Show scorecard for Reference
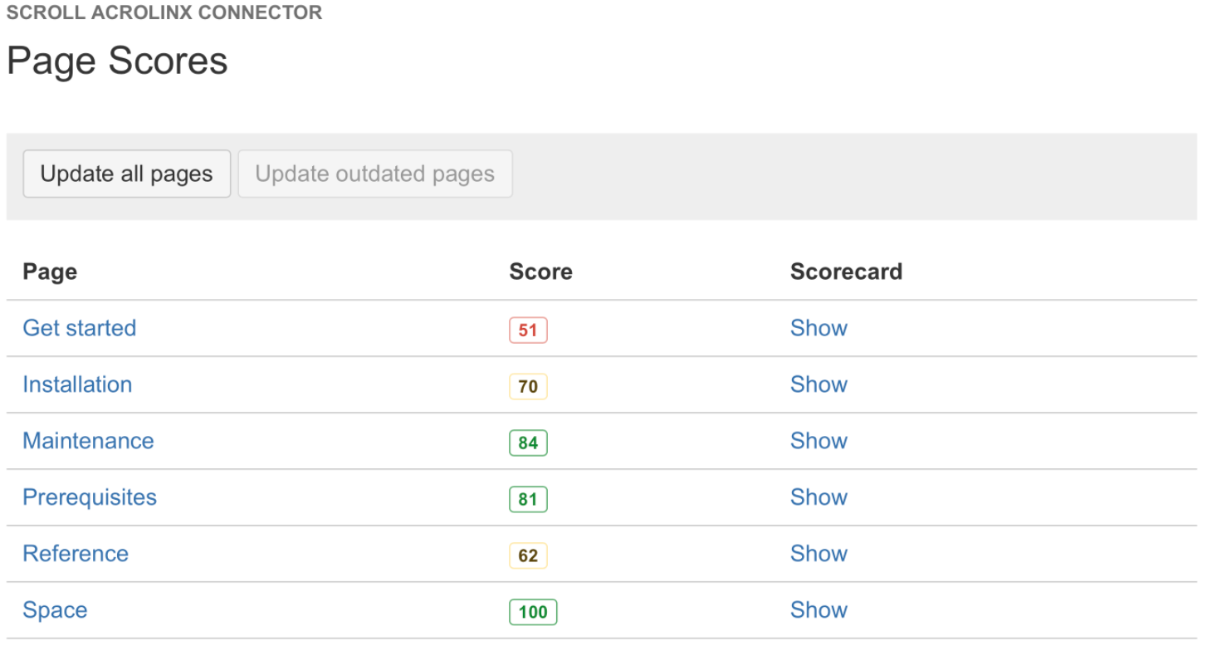This screenshot has width=1212, height=646. coord(819,554)
